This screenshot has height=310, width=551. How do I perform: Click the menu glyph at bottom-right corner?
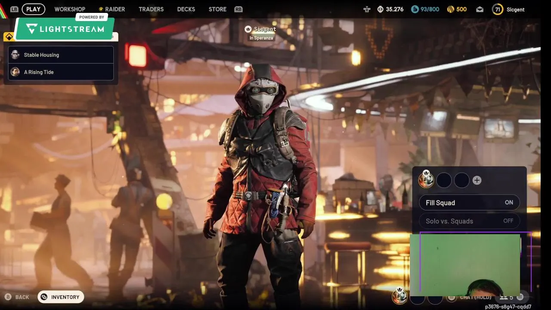pos(520,297)
